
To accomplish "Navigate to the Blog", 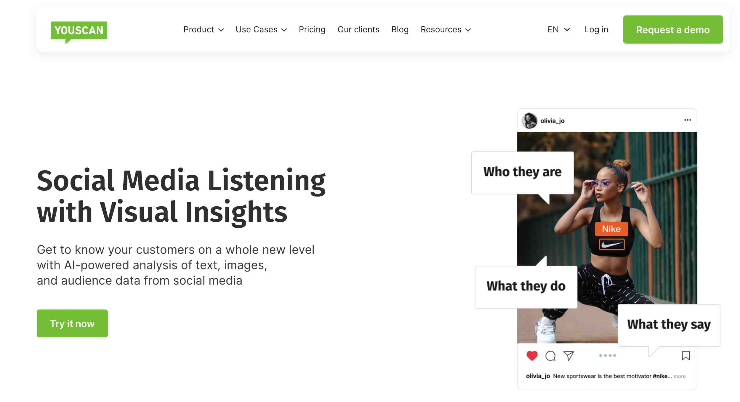I will (x=400, y=30).
